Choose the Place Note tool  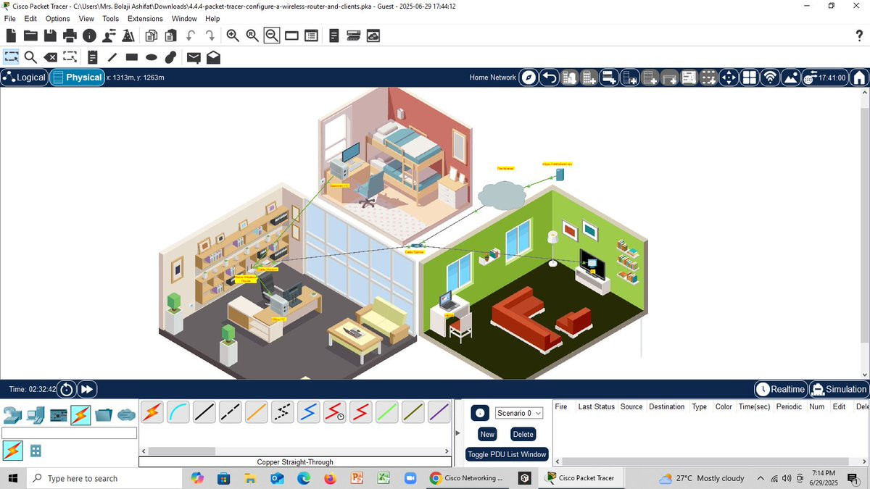pos(92,57)
